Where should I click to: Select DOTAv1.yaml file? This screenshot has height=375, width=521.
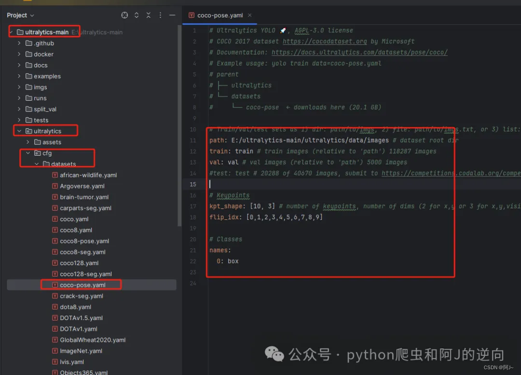click(x=79, y=329)
